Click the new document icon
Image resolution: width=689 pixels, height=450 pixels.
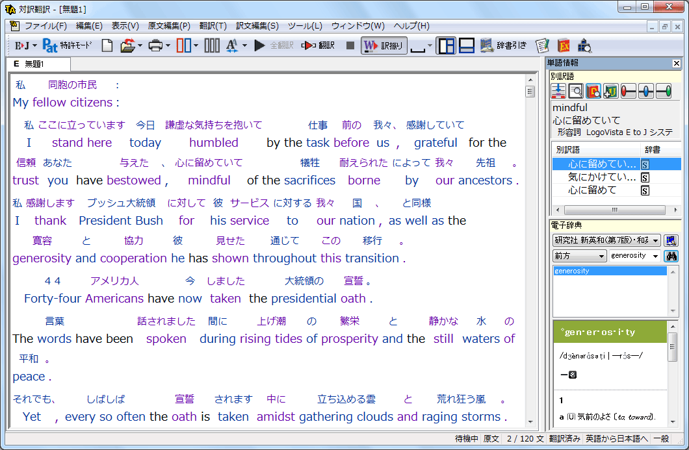pyautogui.click(x=107, y=45)
